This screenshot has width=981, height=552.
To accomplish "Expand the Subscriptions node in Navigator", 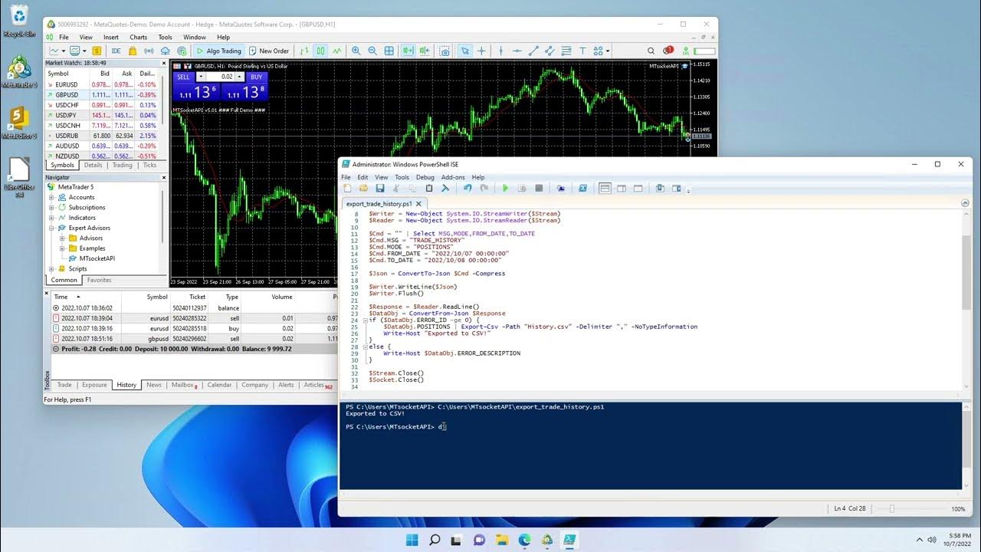I will (52, 207).
